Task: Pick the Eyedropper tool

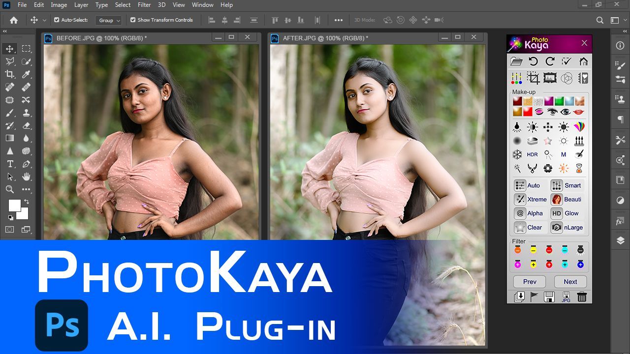Action: pos(26,74)
